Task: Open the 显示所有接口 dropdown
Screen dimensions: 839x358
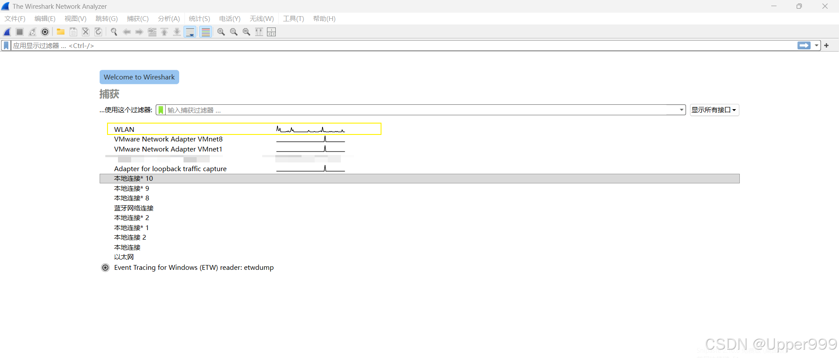Action: (714, 110)
